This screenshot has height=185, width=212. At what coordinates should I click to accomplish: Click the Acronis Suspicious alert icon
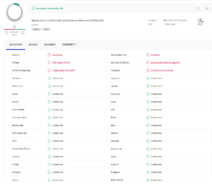tap(49, 55)
